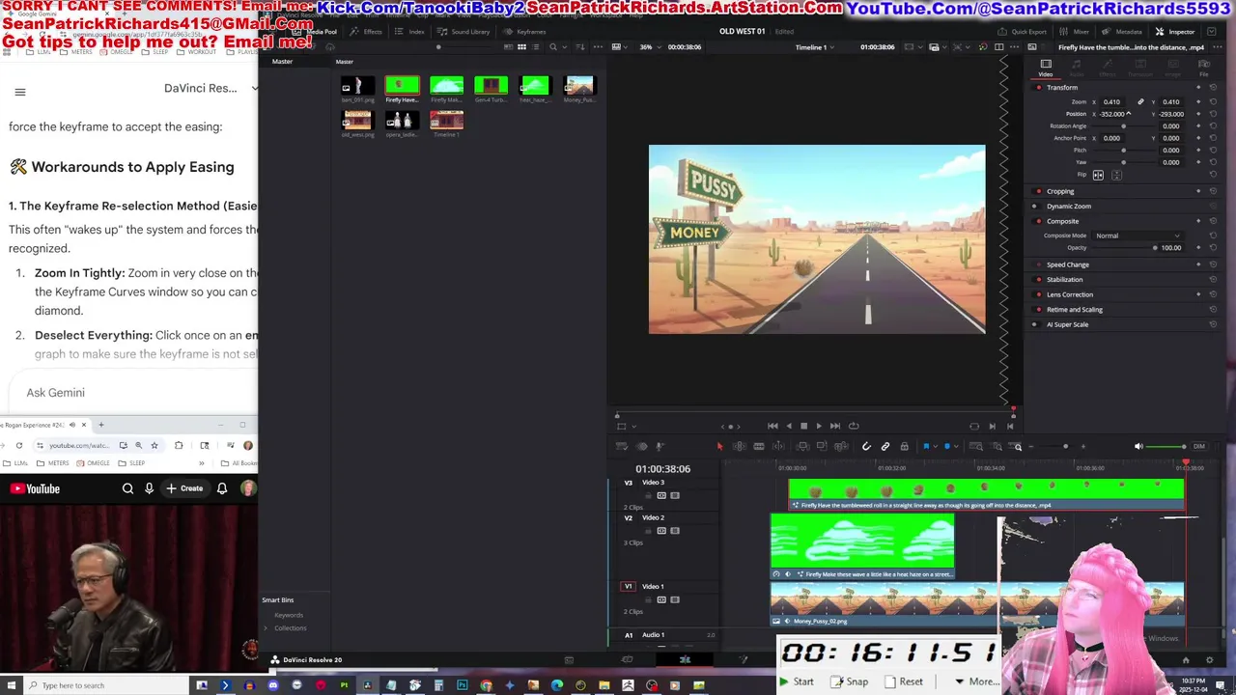Switch to Inspector File tab
The width and height of the screenshot is (1236, 695).
[1203, 69]
